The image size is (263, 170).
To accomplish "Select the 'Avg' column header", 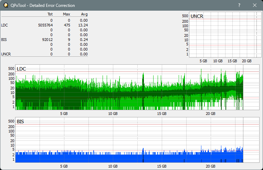I will tap(84, 14).
